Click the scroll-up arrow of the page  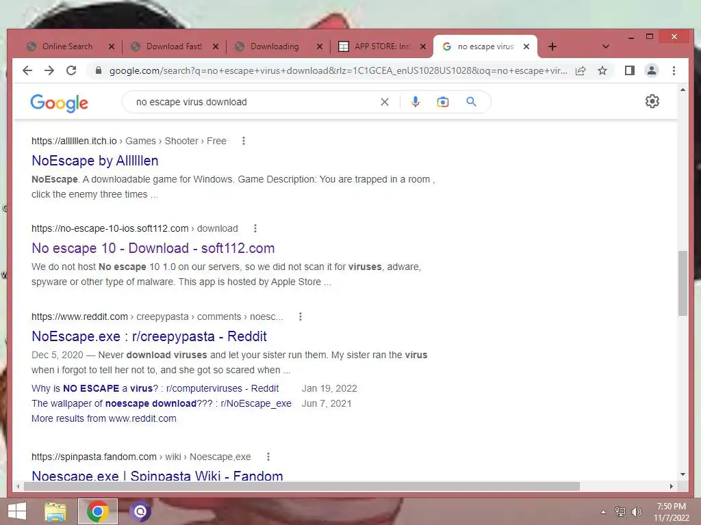coord(683,90)
